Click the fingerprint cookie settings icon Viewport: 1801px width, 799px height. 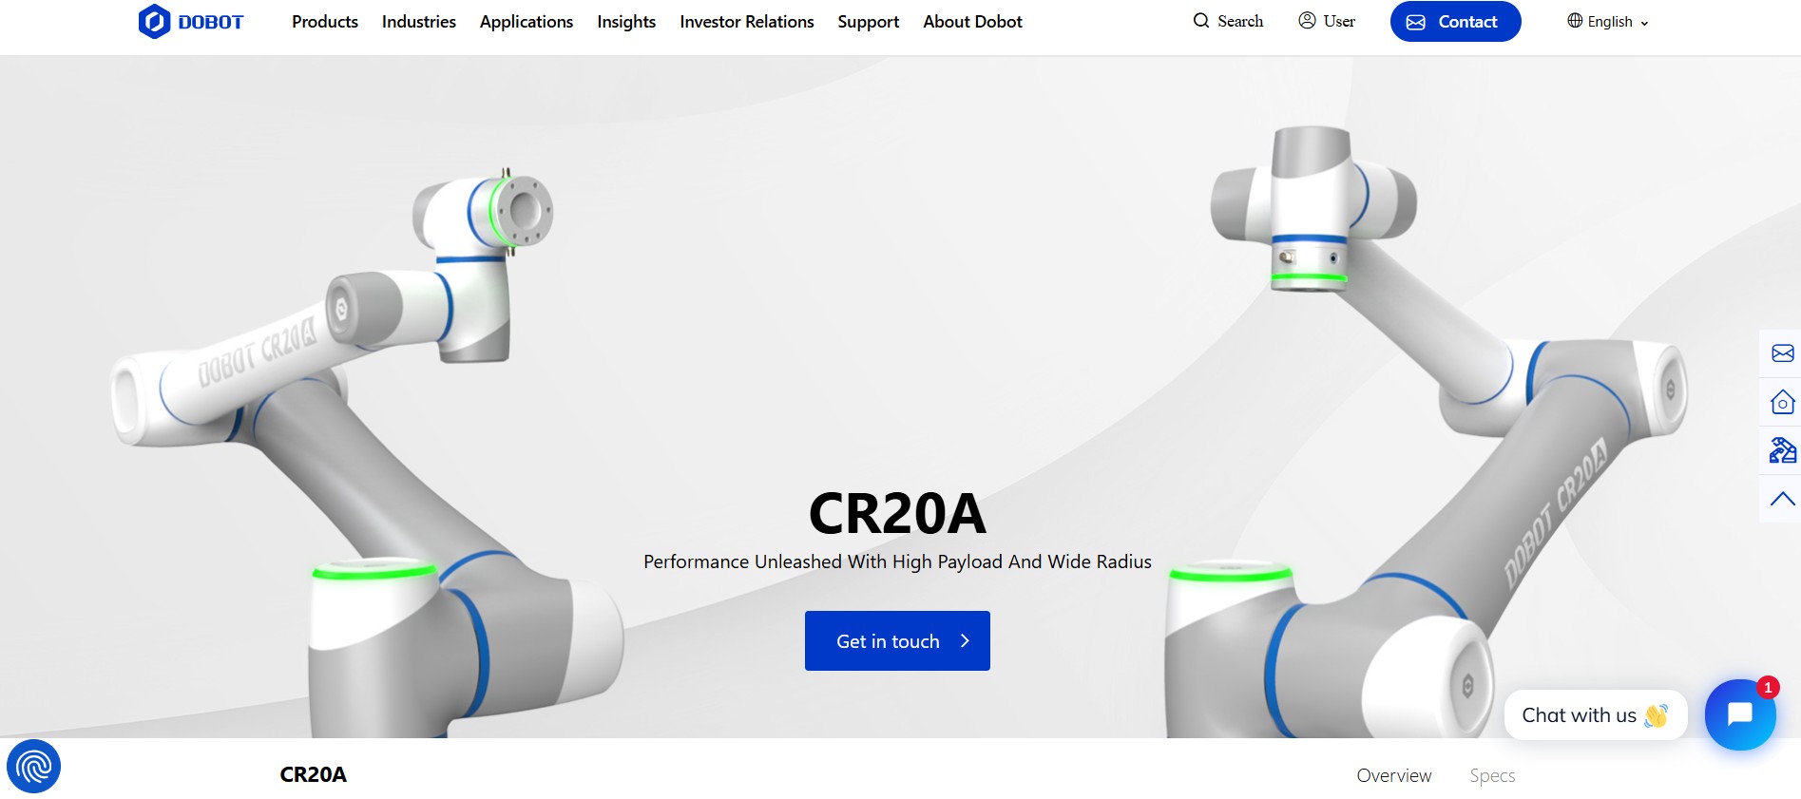point(33,766)
